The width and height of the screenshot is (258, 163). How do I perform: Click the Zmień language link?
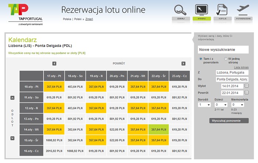(89, 19)
